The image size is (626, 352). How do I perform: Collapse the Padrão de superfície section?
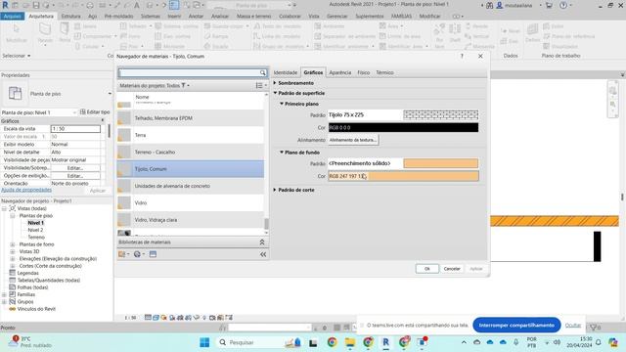(x=275, y=93)
